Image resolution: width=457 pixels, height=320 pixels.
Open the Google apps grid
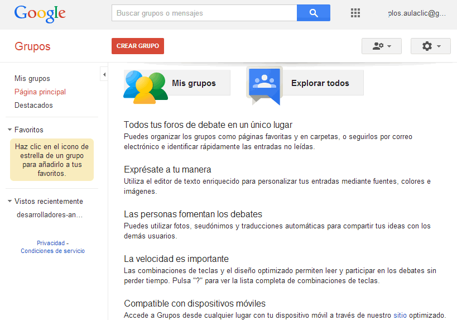coord(355,13)
